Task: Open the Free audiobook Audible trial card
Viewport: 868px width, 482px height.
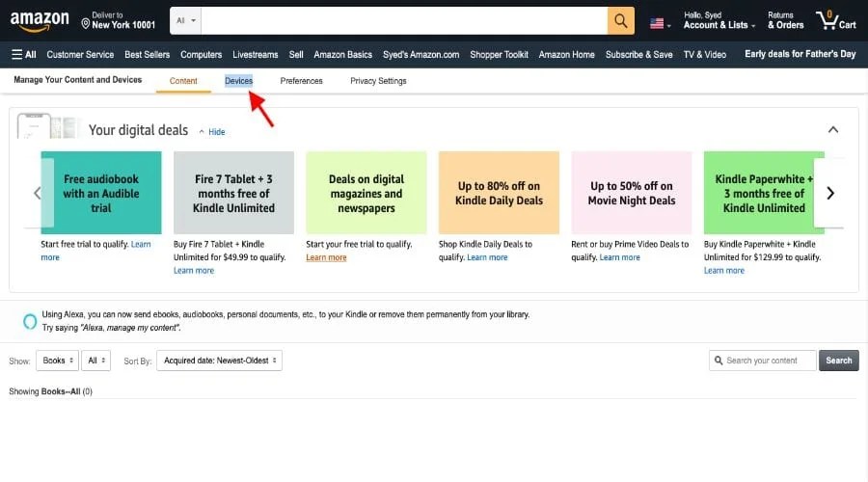Action: (101, 193)
